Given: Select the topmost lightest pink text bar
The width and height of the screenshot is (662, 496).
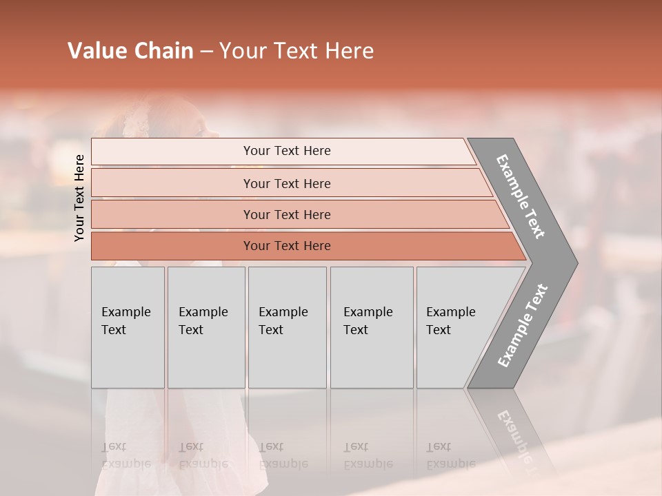Looking at the screenshot, I should (x=286, y=151).
